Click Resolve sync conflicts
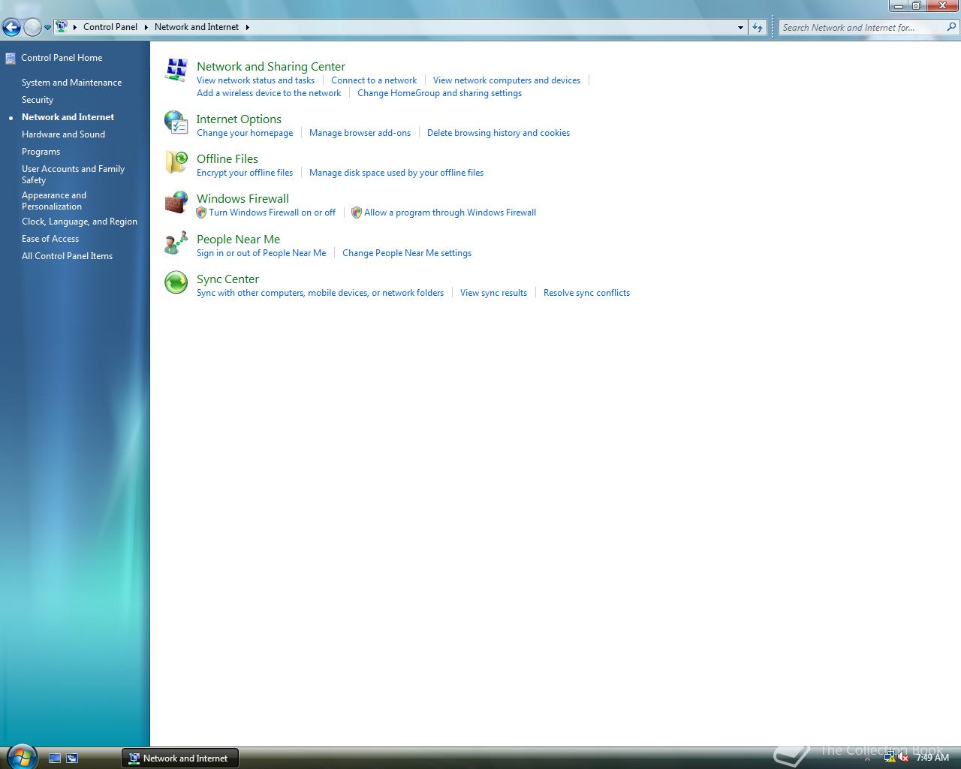Viewport: 961px width, 769px height. click(x=586, y=293)
